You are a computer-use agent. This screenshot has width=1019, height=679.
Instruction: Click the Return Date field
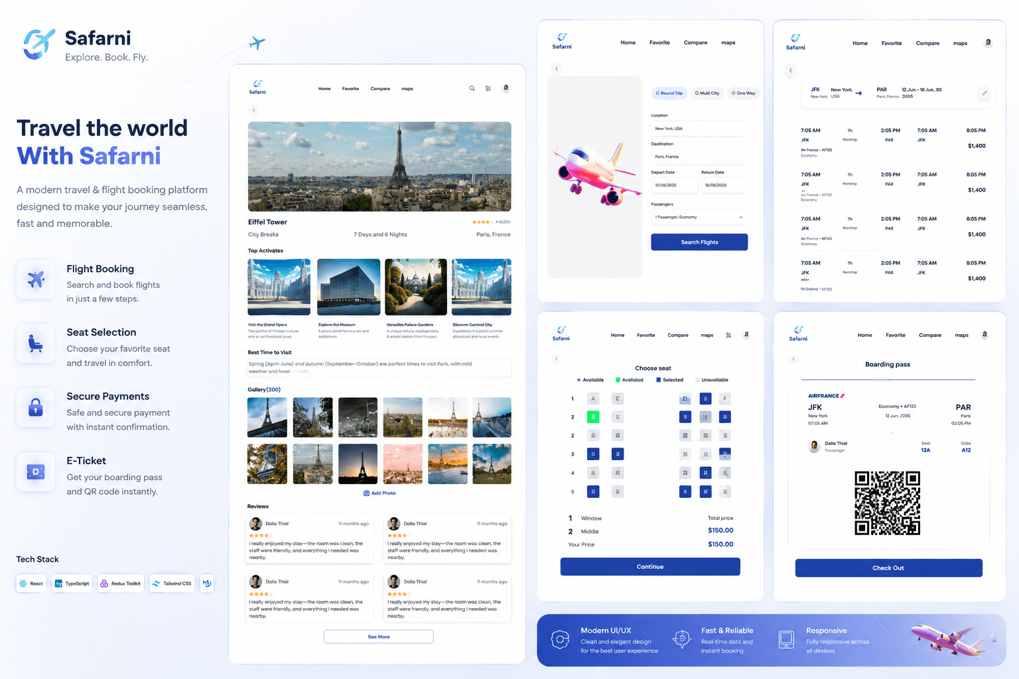[x=724, y=185]
